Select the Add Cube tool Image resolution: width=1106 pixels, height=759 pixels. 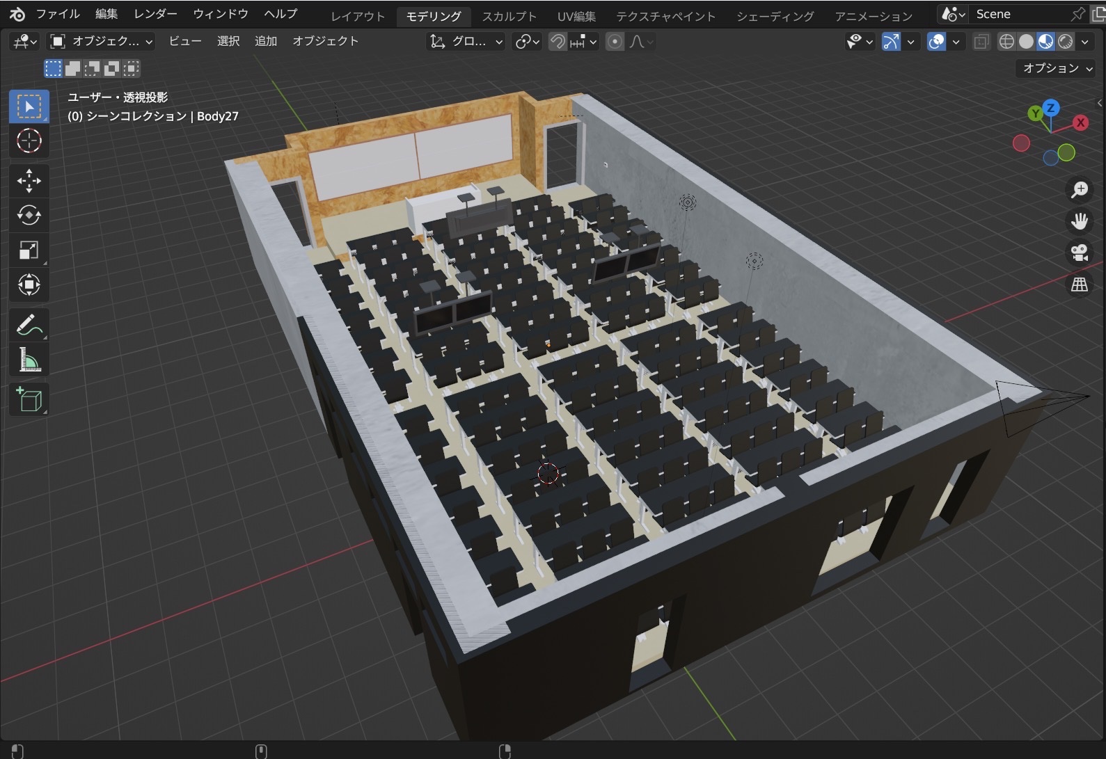[29, 399]
